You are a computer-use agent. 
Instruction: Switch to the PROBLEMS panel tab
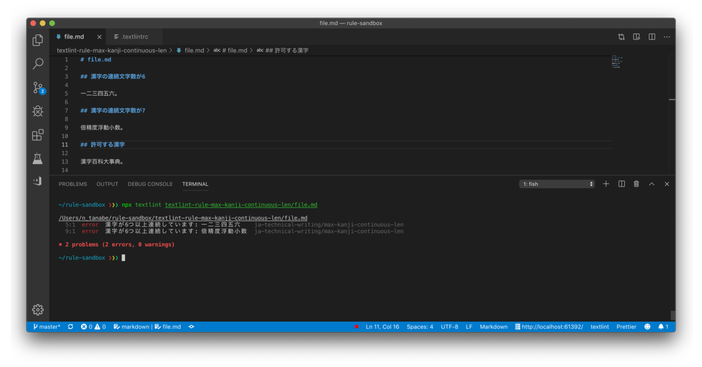point(73,184)
